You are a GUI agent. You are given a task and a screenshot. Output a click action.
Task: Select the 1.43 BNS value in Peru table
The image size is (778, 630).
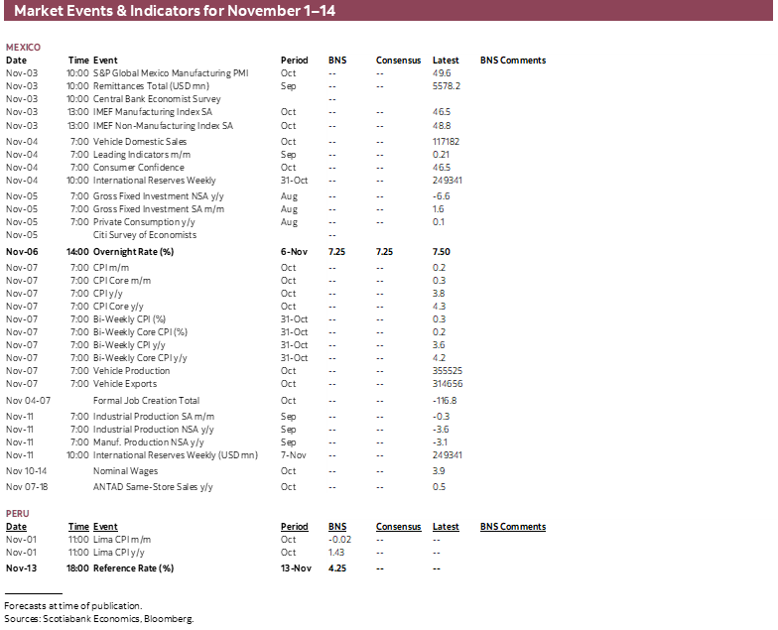point(336,552)
